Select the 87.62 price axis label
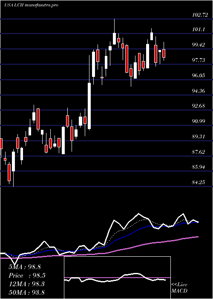 point(199,152)
